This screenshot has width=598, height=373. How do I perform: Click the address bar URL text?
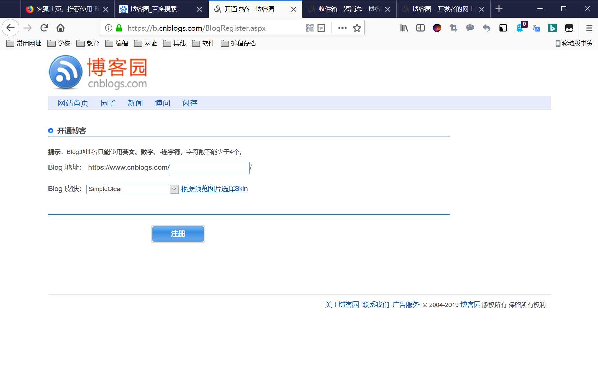(x=196, y=28)
